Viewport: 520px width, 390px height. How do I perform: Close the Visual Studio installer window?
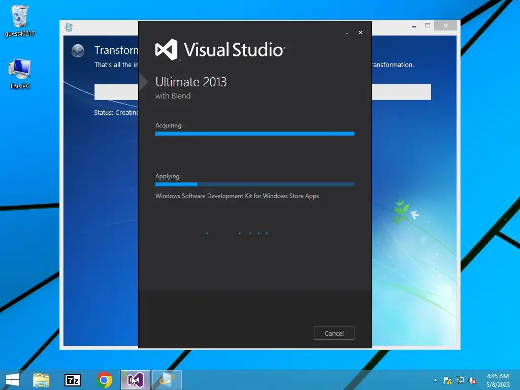coord(361,32)
